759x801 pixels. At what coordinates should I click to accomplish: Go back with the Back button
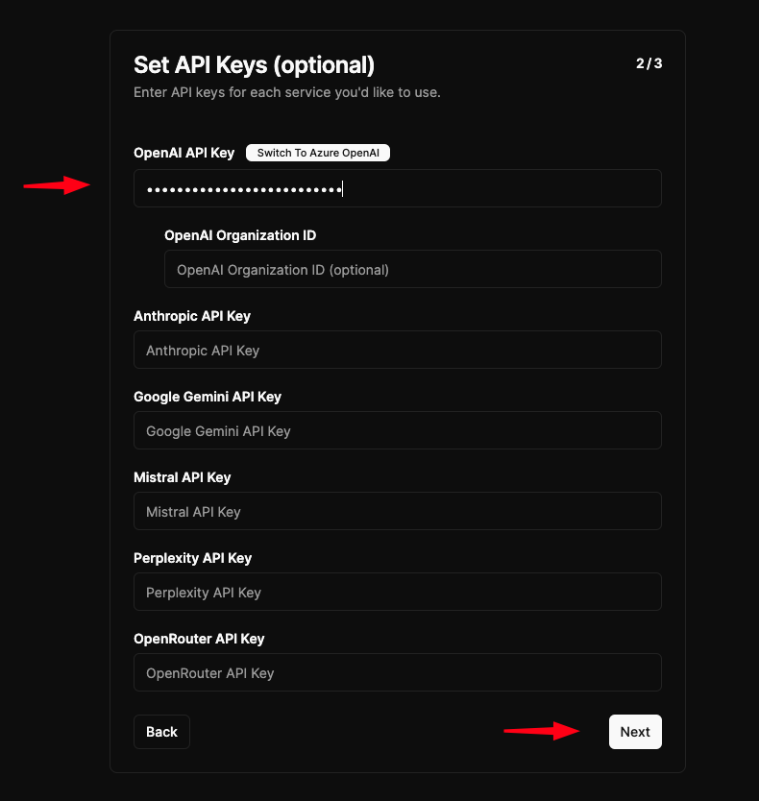coord(161,732)
